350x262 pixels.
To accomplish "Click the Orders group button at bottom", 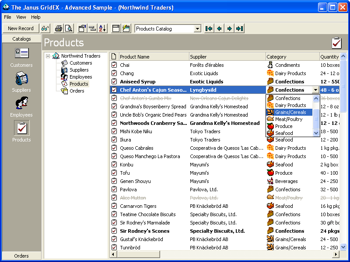I will [x=21, y=256].
